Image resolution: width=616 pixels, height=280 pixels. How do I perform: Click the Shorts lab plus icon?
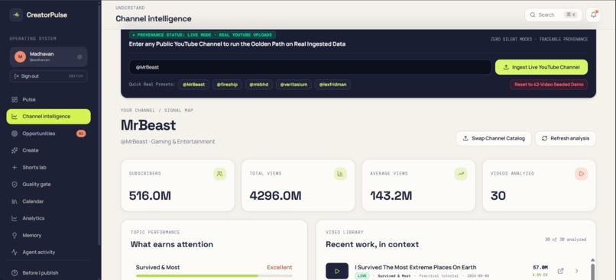(x=15, y=167)
